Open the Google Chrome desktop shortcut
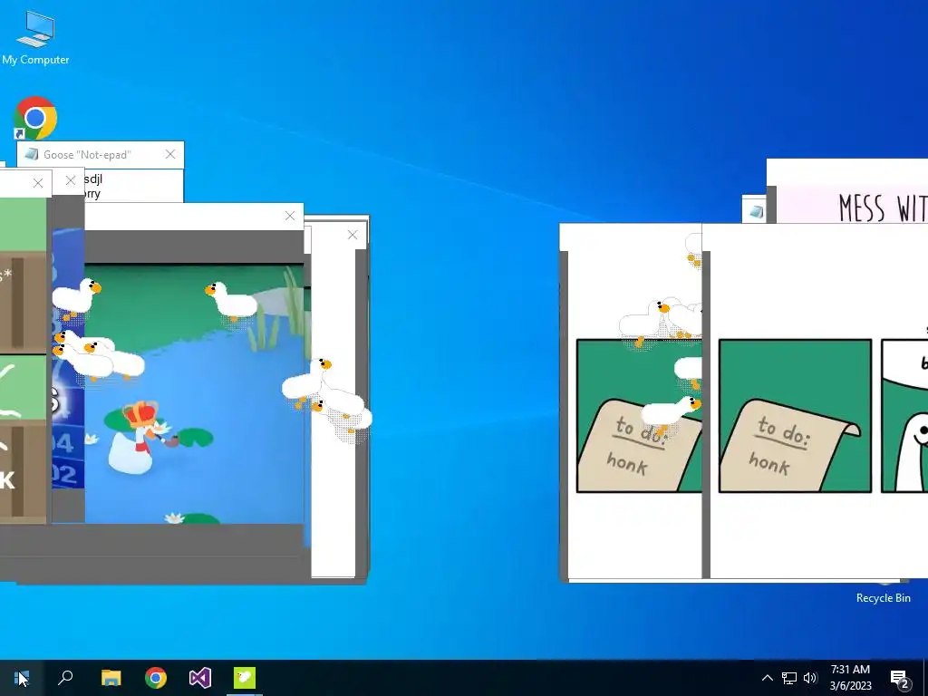Image resolution: width=928 pixels, height=696 pixels. point(35,117)
